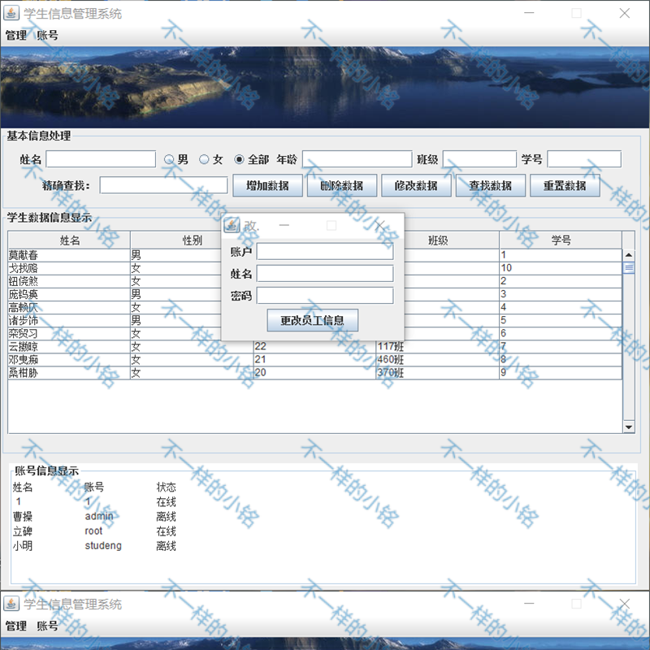The width and height of the screenshot is (650, 650).
Task: Click the 删除数据 button
Action: point(341,185)
